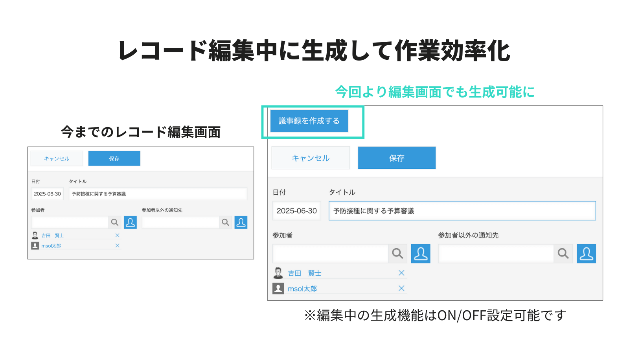Click the title field in right screen

(x=462, y=211)
